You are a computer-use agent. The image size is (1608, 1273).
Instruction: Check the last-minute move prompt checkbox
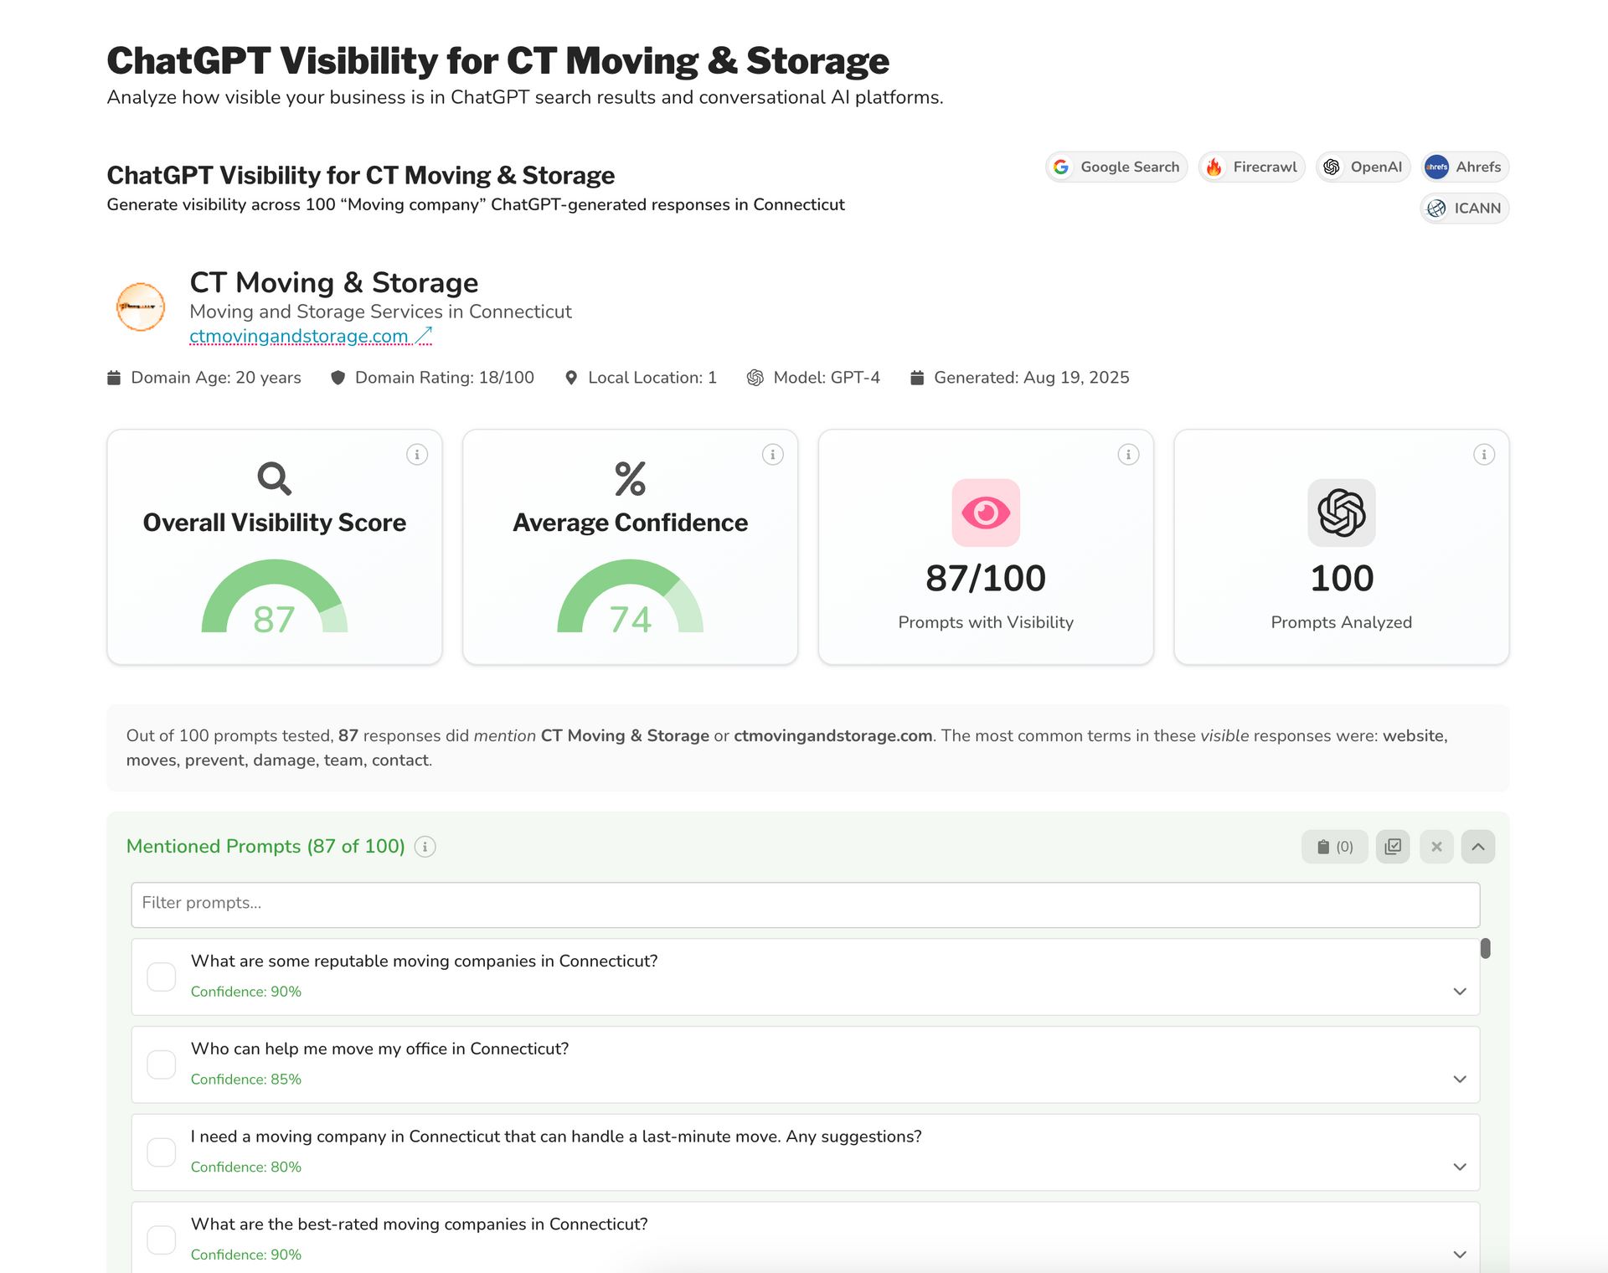point(162,1152)
